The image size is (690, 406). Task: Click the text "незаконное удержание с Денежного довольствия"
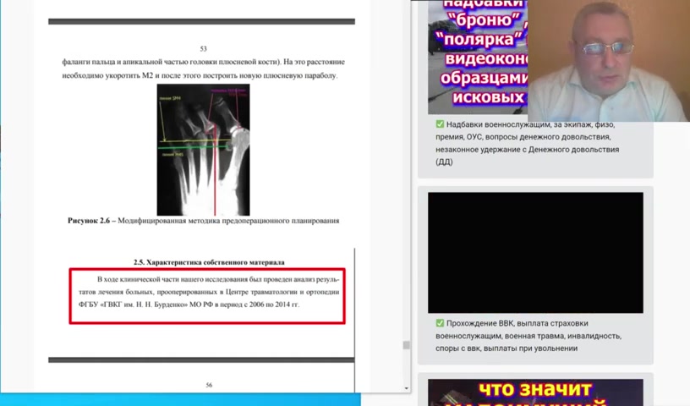[527, 149]
